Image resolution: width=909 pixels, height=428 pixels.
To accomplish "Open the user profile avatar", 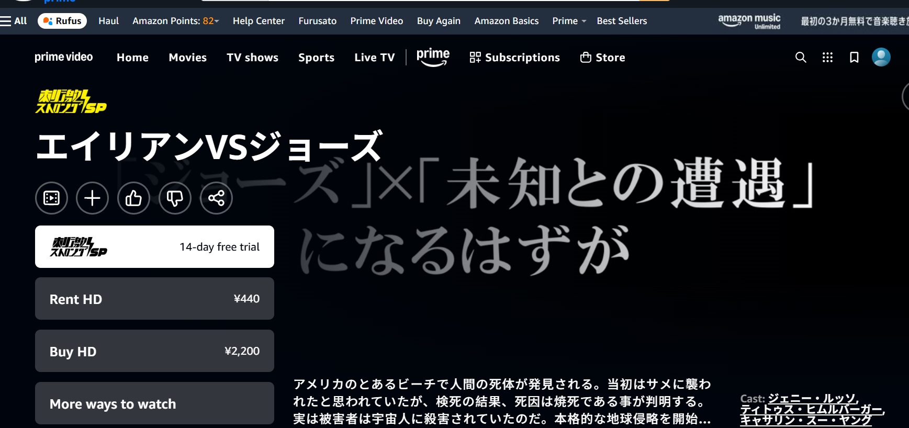I will point(881,57).
